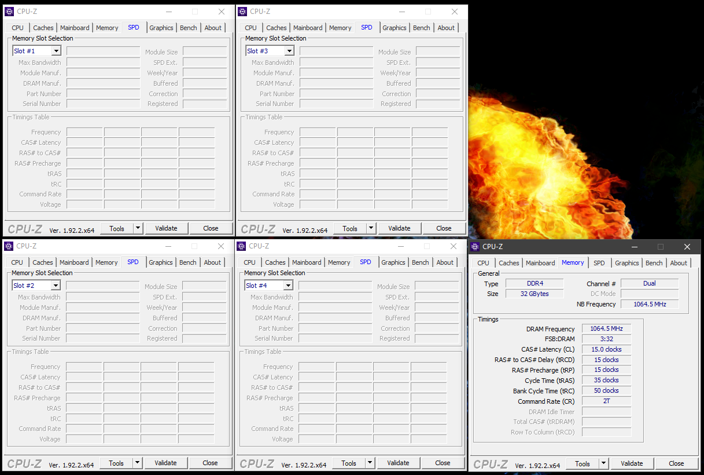Click Bank Cycle Time value 50 clocks
Screen dimensions: 704x475
606,391
